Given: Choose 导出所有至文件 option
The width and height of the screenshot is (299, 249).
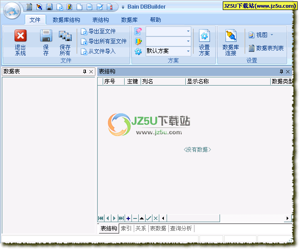Looking at the screenshot, I should pos(104,41).
